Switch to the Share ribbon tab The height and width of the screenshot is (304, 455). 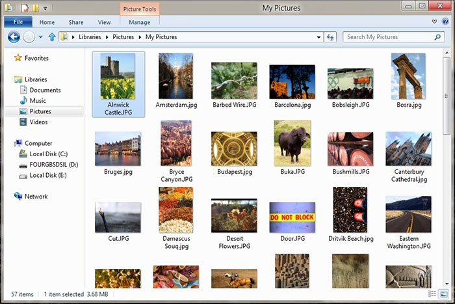tap(75, 21)
